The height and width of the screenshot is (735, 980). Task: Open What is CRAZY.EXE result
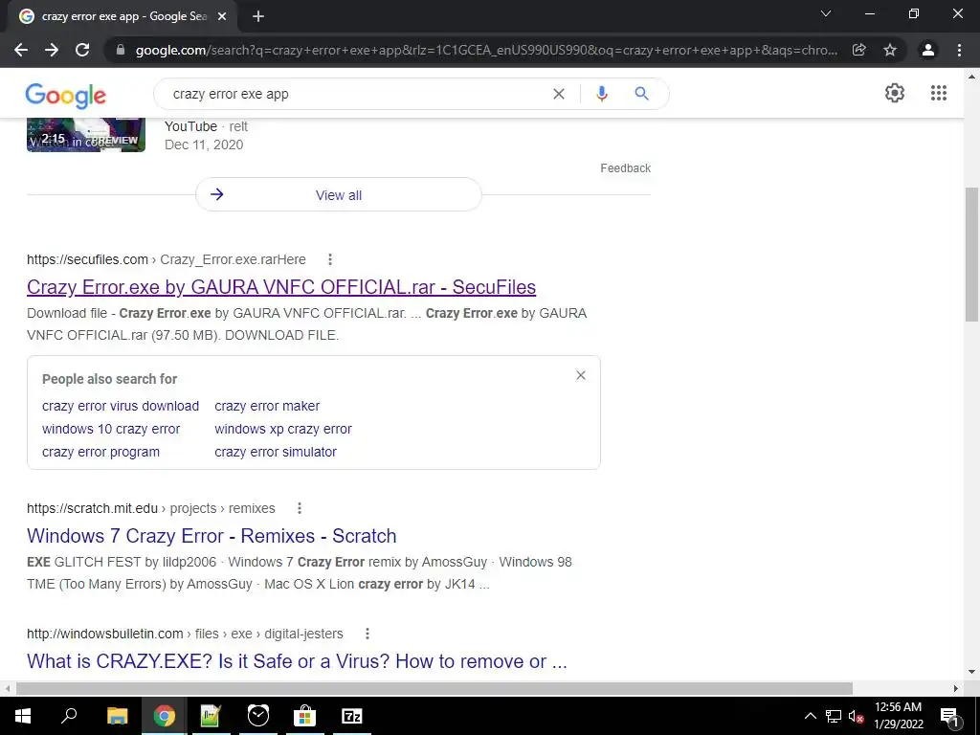297,661
